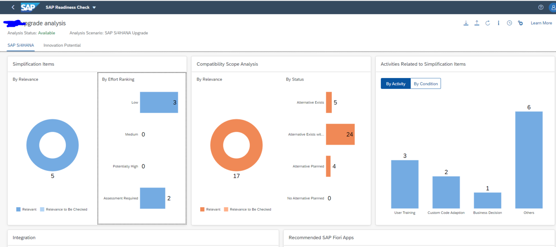Select the SAP S/4HANA tab

[21, 45]
